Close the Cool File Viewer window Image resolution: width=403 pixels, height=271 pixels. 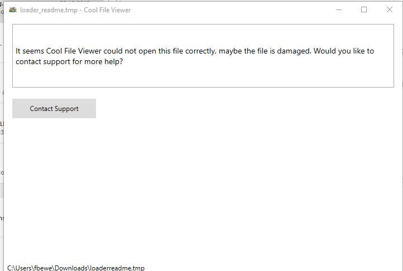click(390, 10)
